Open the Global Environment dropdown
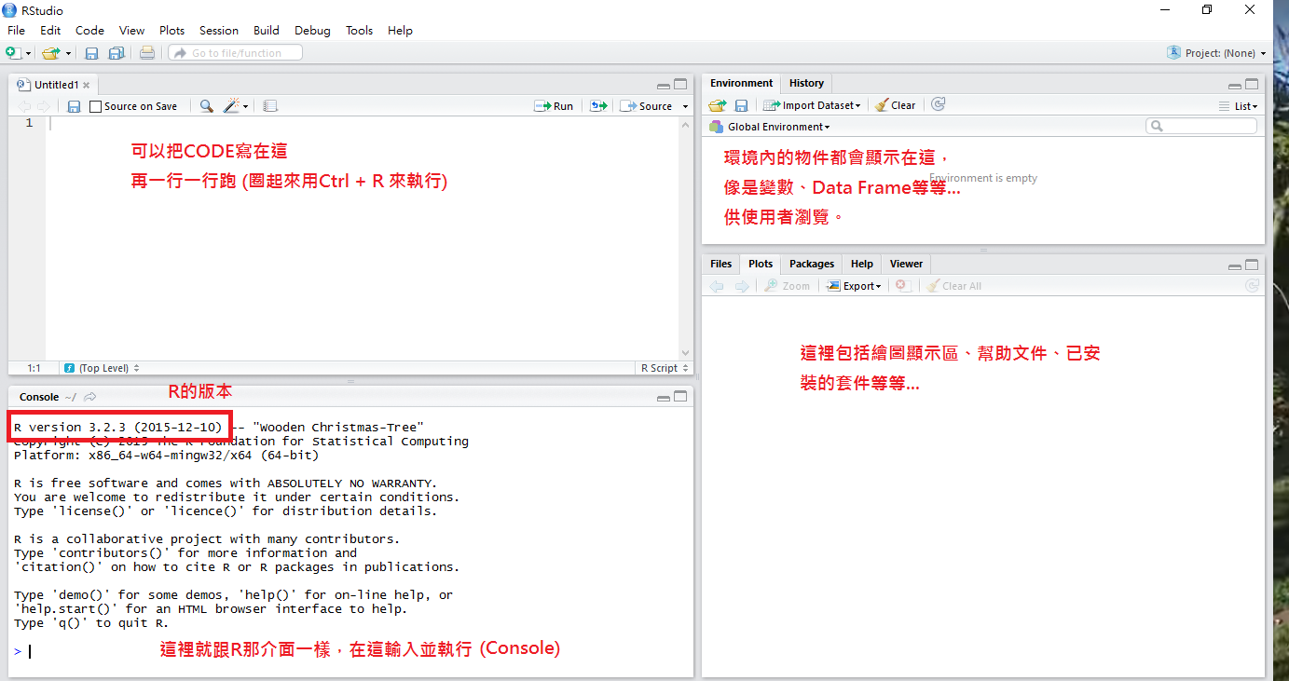The image size is (1289, 681). click(x=770, y=127)
